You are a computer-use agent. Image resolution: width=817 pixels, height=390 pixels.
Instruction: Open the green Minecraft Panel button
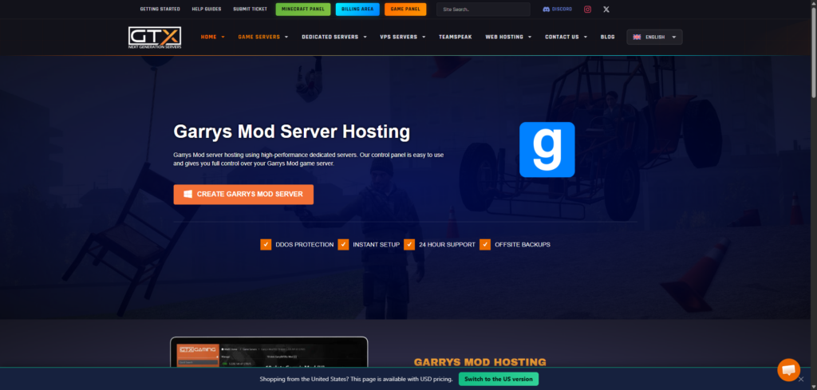302,10
